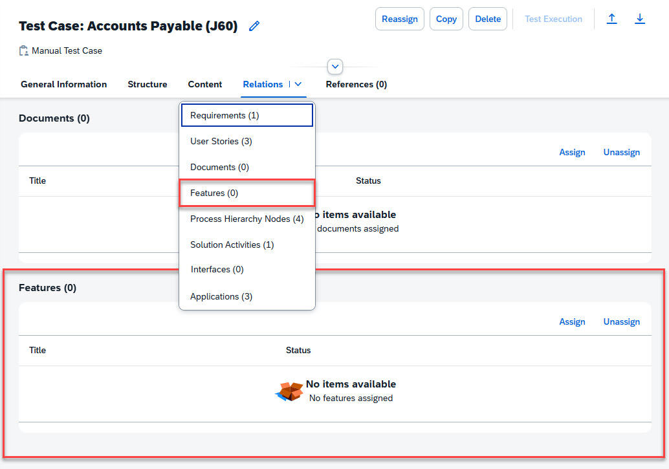Click the Title column header in Documents table
The width and height of the screenshot is (669, 469).
click(38, 180)
